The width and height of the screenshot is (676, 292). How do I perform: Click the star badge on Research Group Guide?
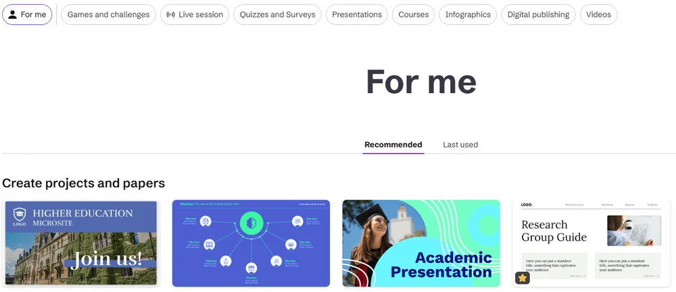coord(523,277)
